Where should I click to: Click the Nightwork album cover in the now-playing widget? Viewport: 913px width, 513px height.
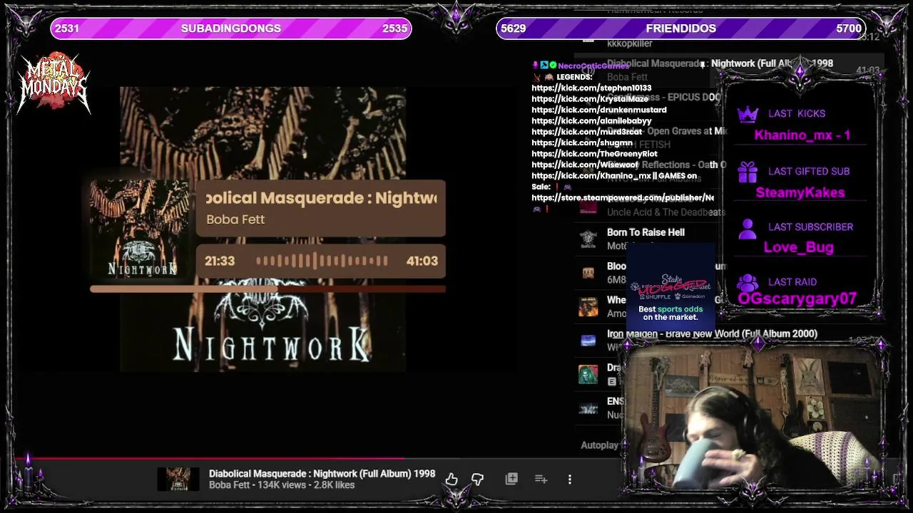click(x=141, y=229)
